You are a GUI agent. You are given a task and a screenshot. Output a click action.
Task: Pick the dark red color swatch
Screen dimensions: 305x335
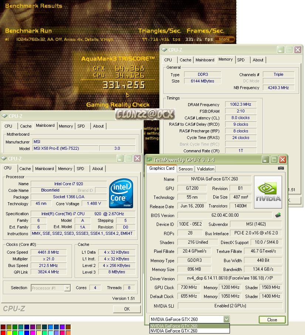[x=3, y=327]
